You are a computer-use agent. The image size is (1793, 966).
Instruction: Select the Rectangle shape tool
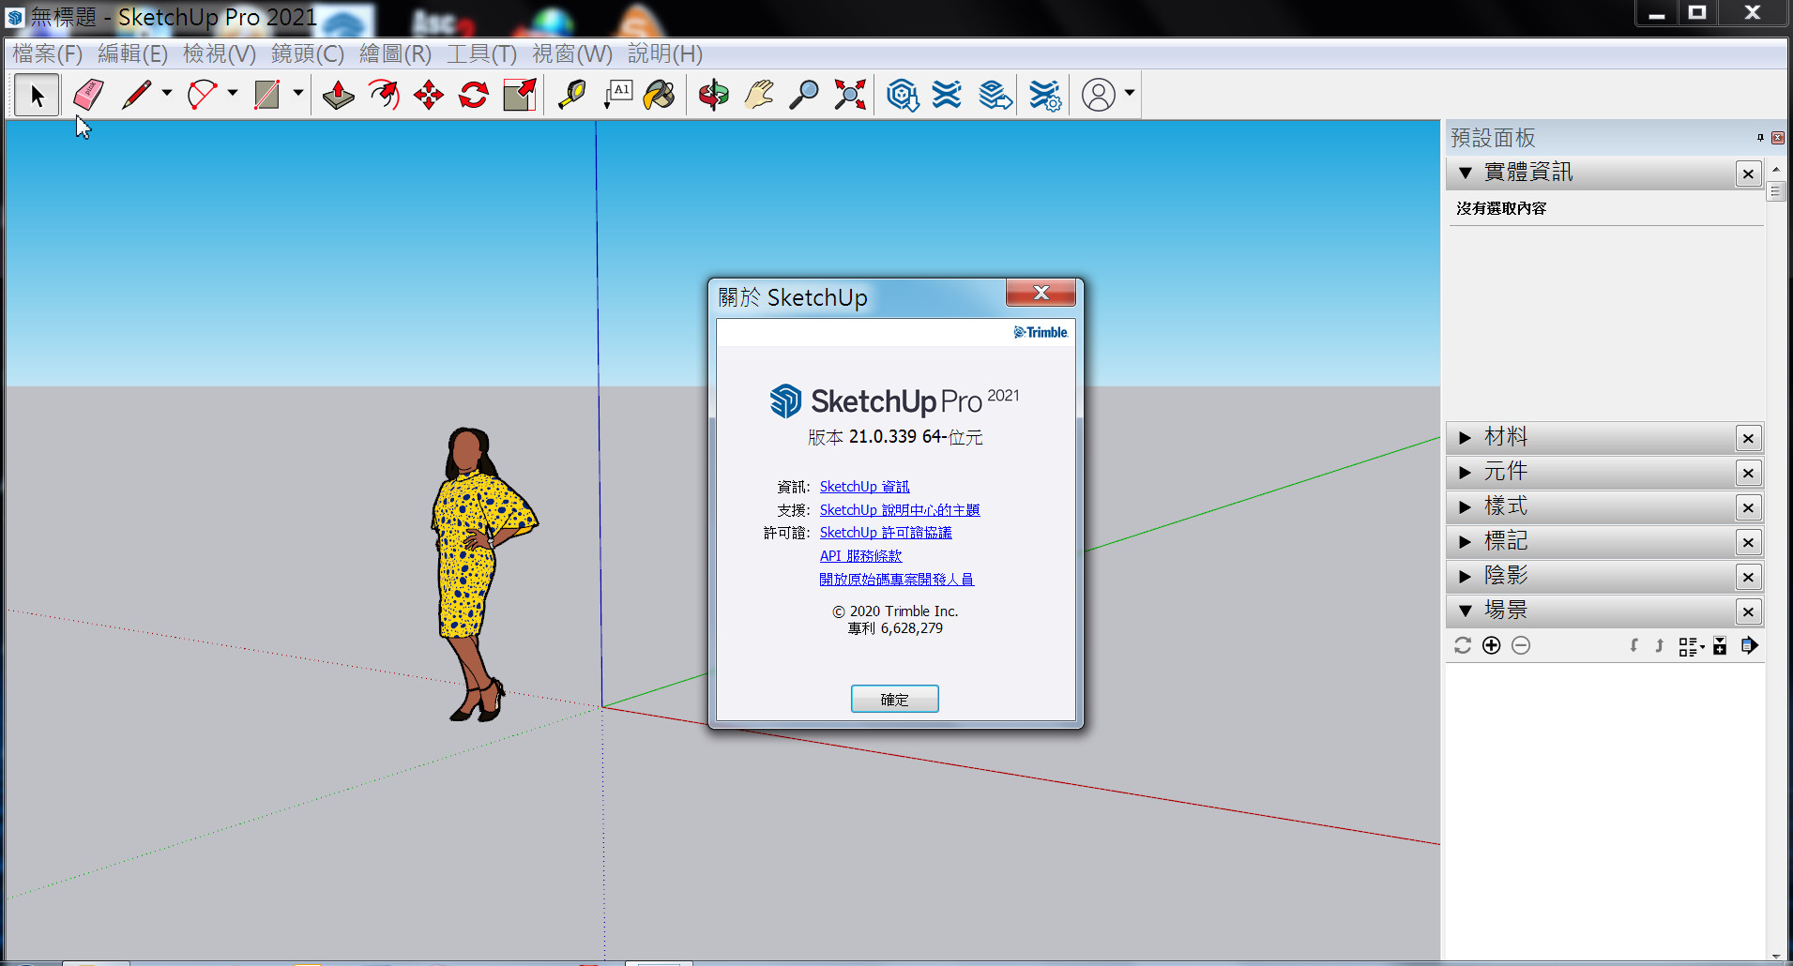tap(267, 95)
